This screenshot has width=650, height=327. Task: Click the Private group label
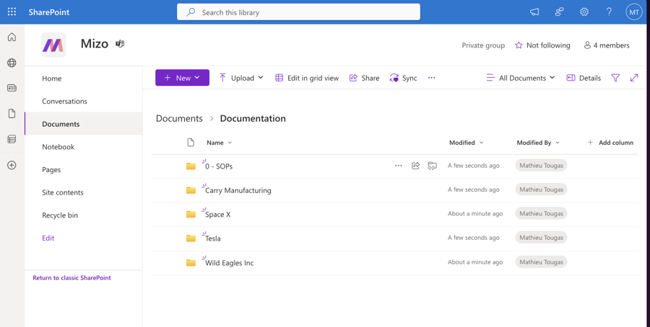pos(483,45)
